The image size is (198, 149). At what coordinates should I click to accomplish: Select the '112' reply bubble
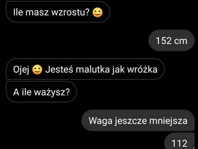click(x=179, y=141)
